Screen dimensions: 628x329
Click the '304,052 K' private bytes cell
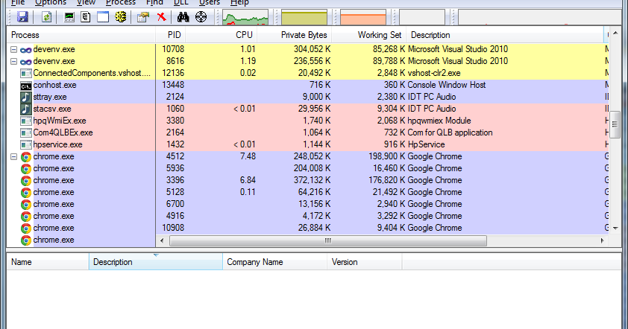coord(312,49)
